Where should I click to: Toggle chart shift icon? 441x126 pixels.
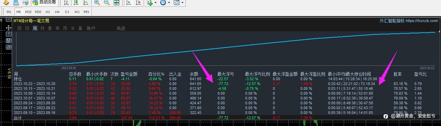click(x=138, y=3)
